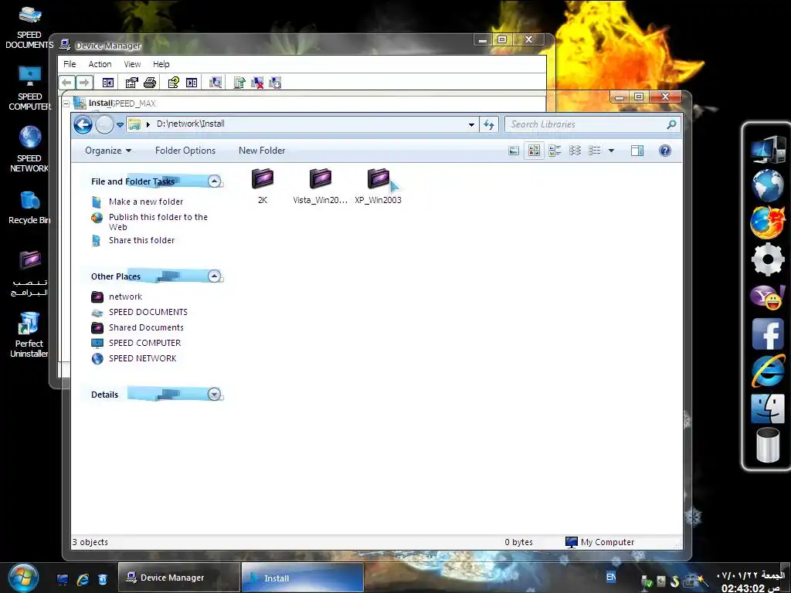Collapse the Other Places section
The width and height of the screenshot is (791, 593).
[x=215, y=276]
